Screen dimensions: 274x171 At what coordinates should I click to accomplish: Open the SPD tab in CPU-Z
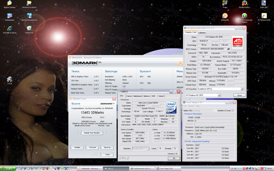153,96
